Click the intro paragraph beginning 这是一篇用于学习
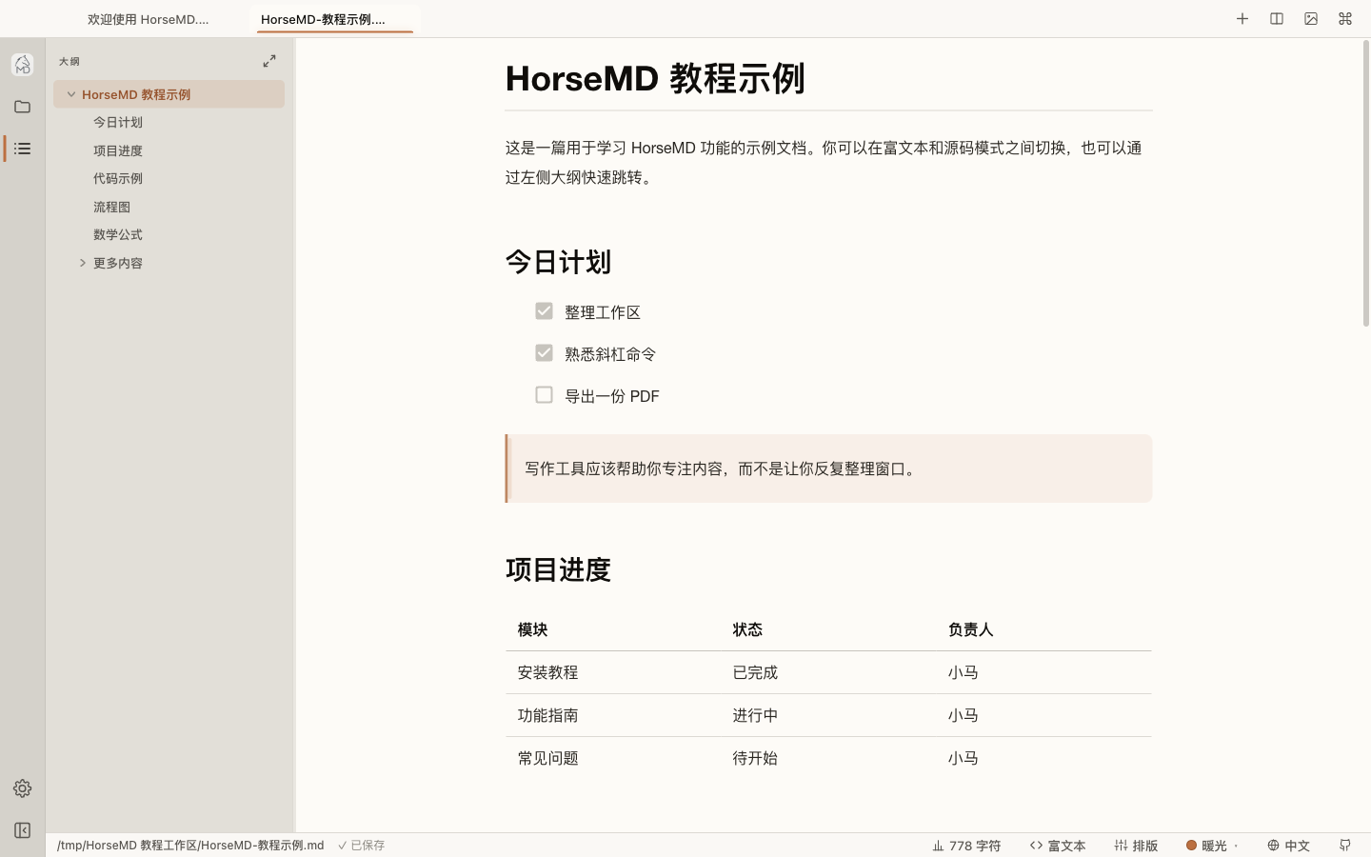Image resolution: width=1371 pixels, height=857 pixels. [825, 162]
